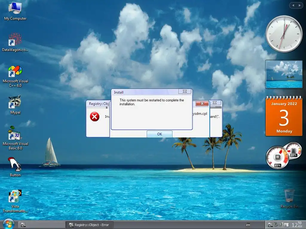Click the sidebar previous gadgets arrow
Image resolution: width=306 pixels, height=229 pixels.
[x=293, y=5]
